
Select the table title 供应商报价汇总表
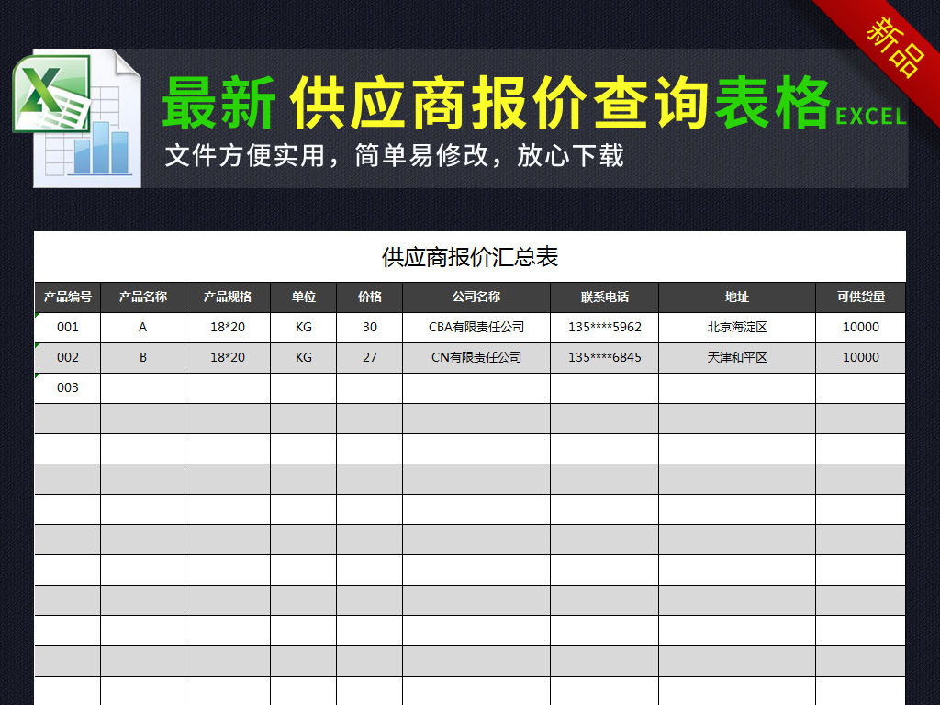click(470, 257)
